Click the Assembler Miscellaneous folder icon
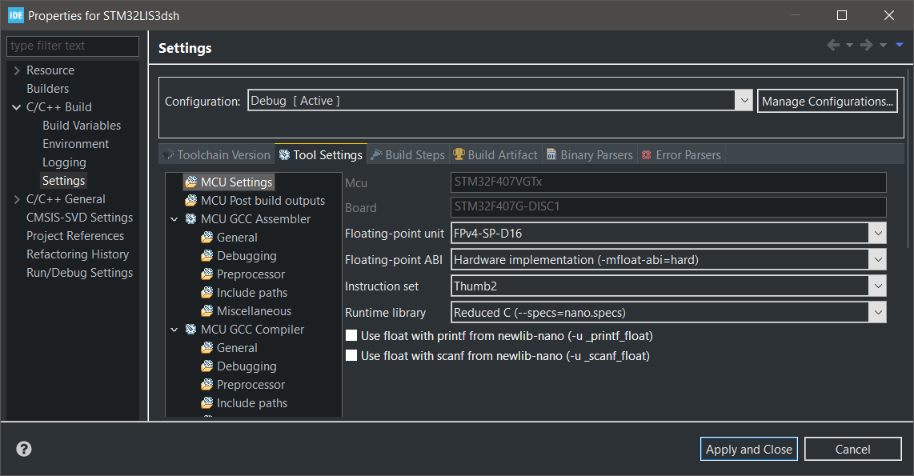The width and height of the screenshot is (914, 476). click(x=207, y=311)
